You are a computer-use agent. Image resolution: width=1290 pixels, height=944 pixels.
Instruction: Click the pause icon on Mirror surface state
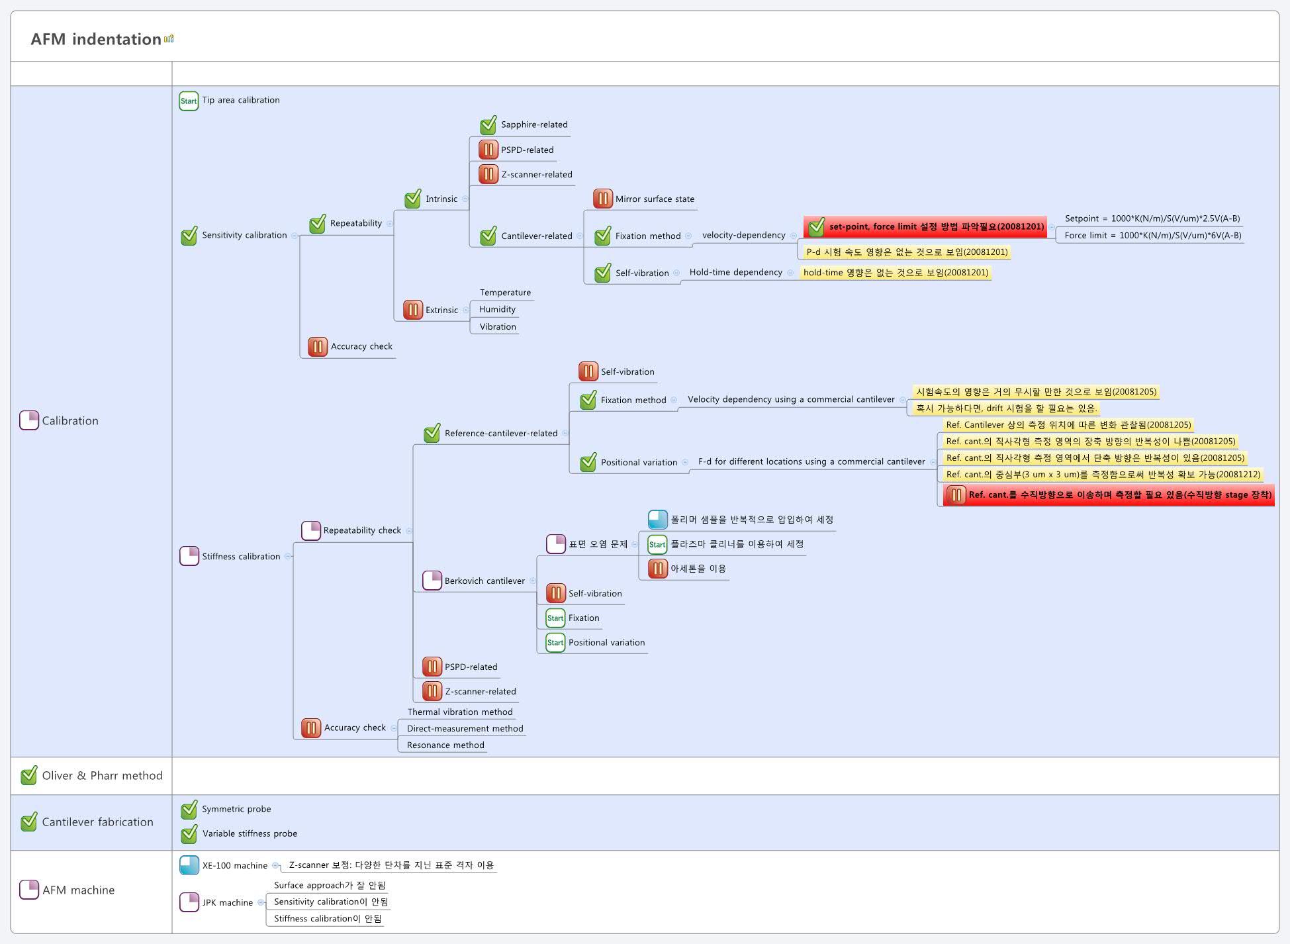(x=602, y=199)
